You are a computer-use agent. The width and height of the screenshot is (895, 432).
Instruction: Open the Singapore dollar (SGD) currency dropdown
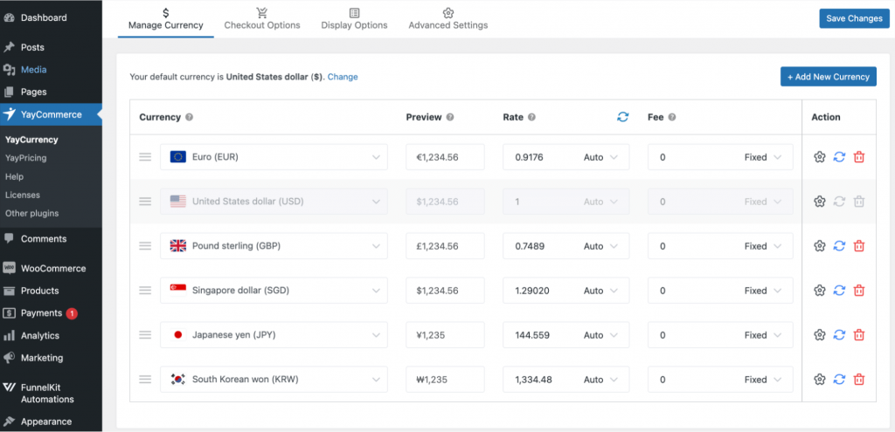[x=274, y=291]
